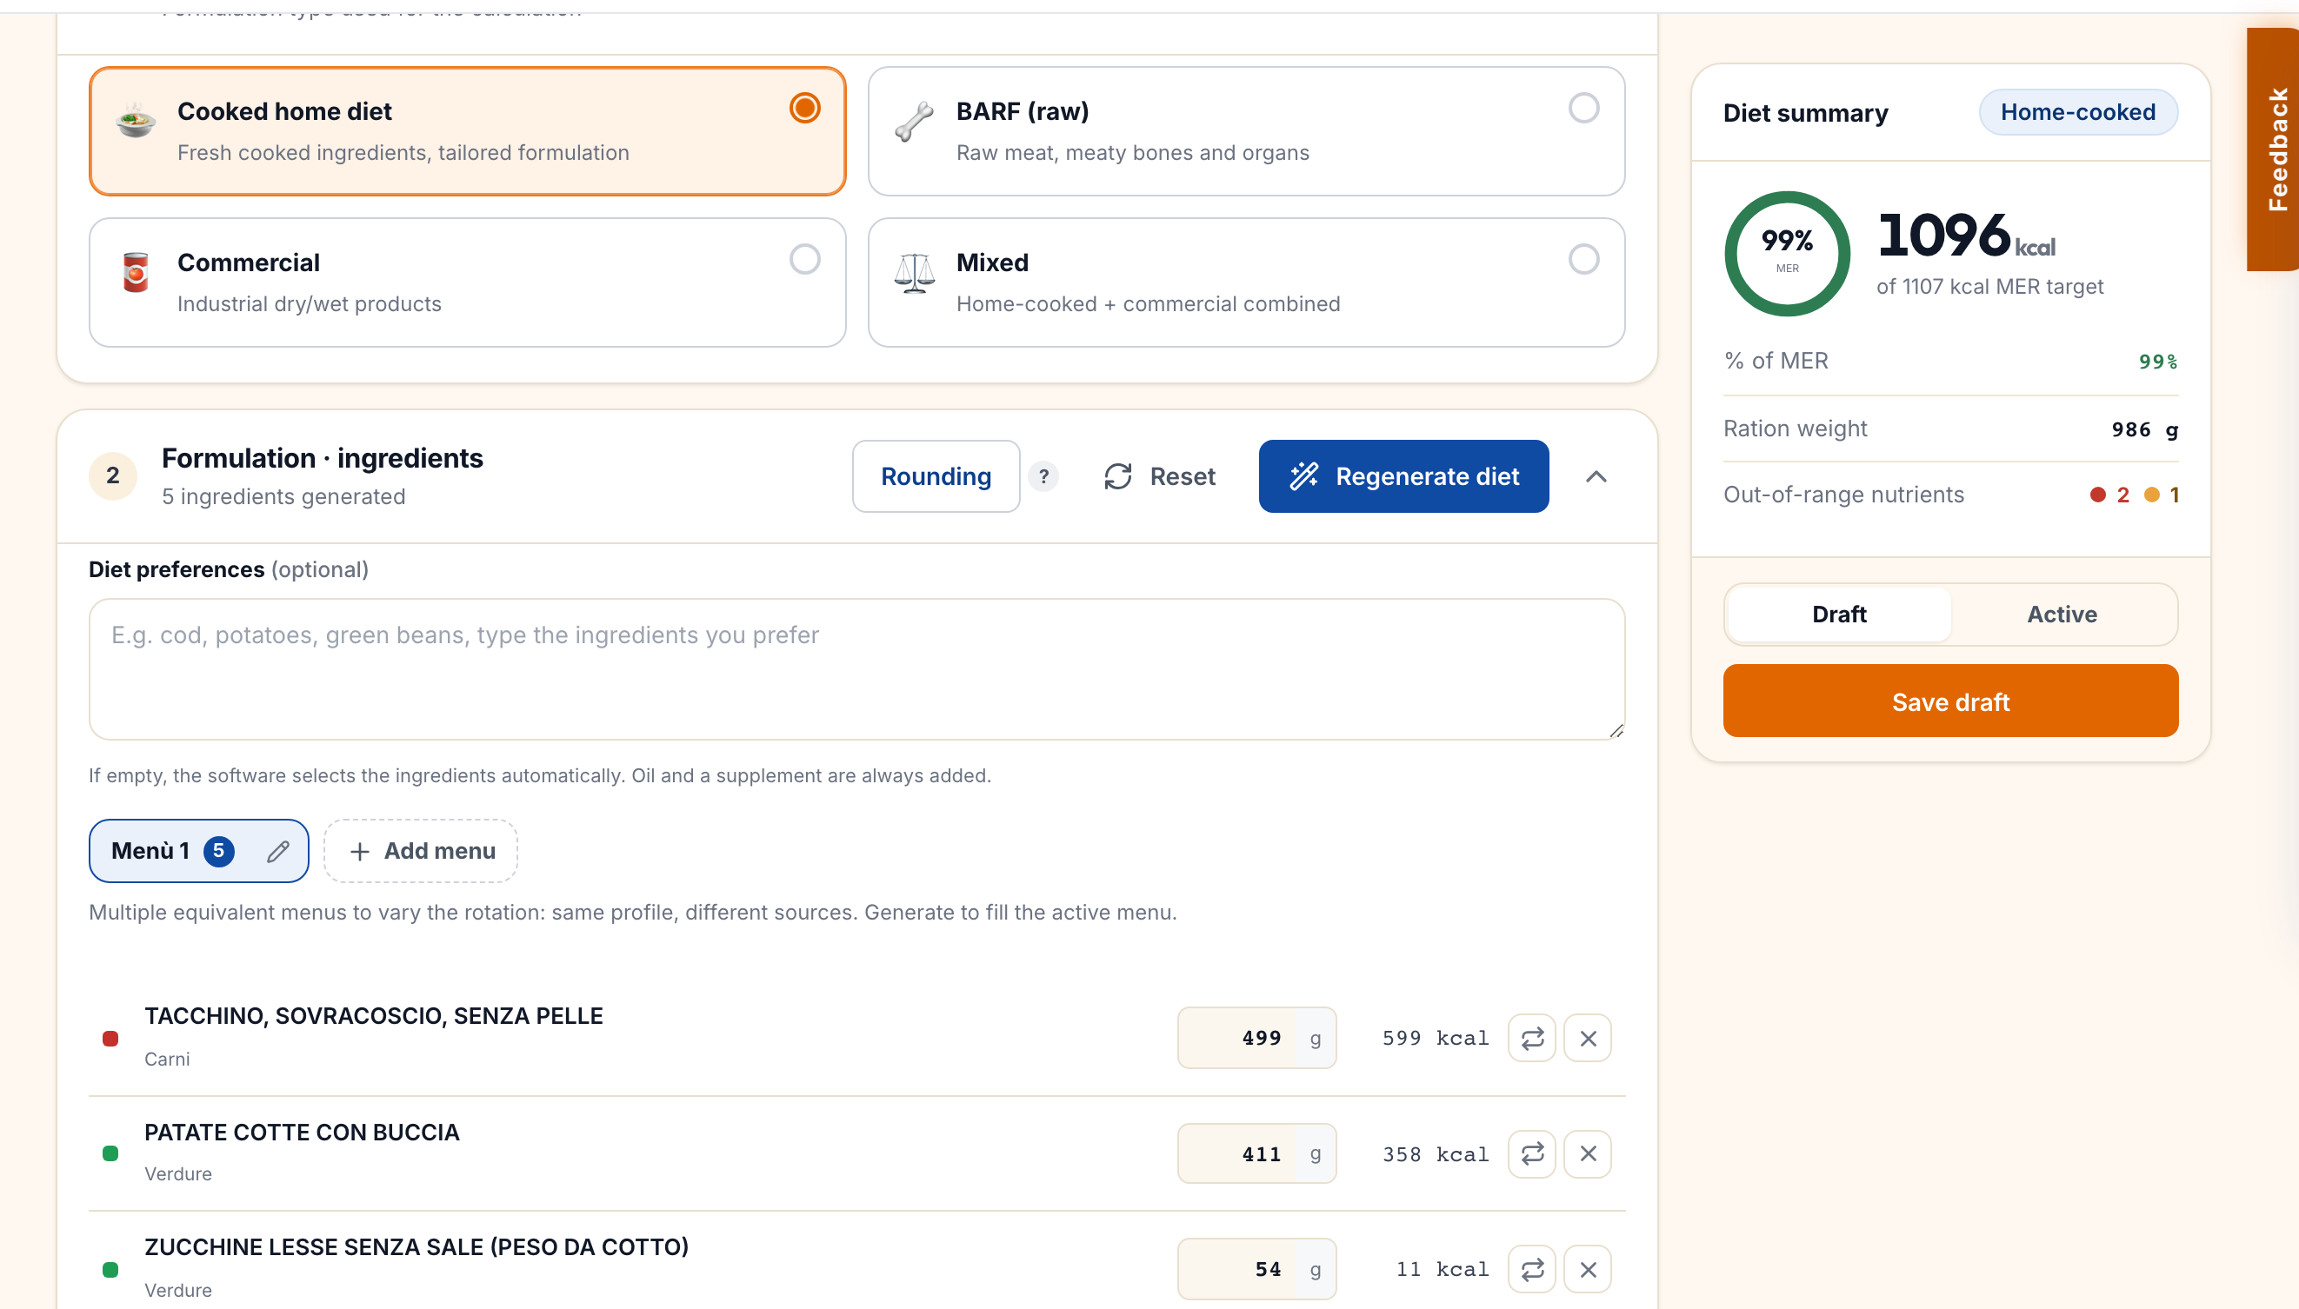Click the green status dot for Patate cotte
Image resolution: width=2299 pixels, height=1309 pixels.
point(110,1153)
